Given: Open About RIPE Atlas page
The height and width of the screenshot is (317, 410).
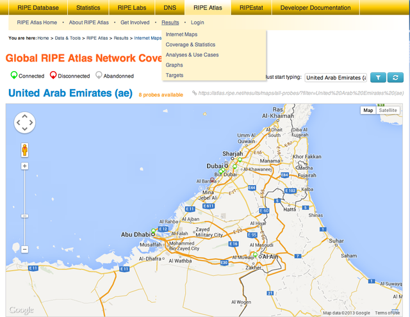Looking at the screenshot, I should click(89, 22).
